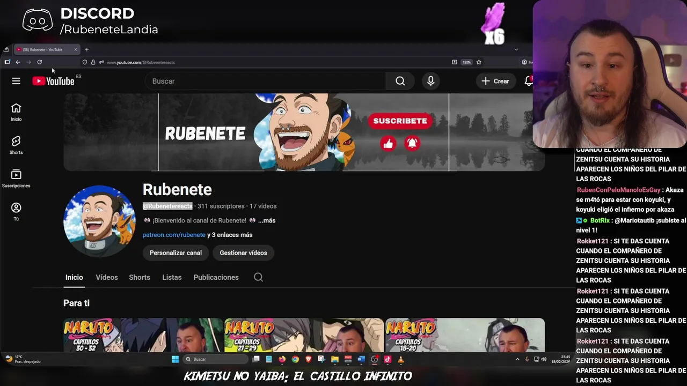Image resolution: width=687 pixels, height=386 pixels.
Task: Go back using the browser back arrow
Action: pos(18,62)
